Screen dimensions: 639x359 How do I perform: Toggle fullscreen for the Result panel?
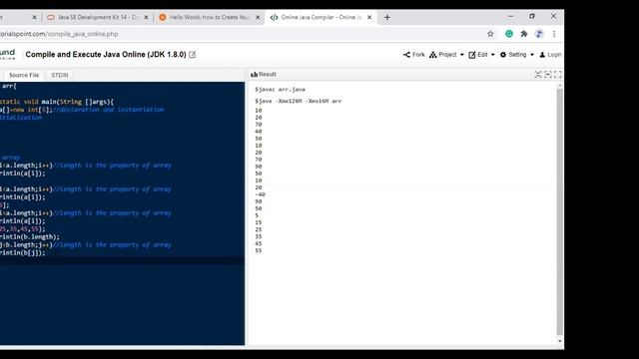click(x=557, y=74)
